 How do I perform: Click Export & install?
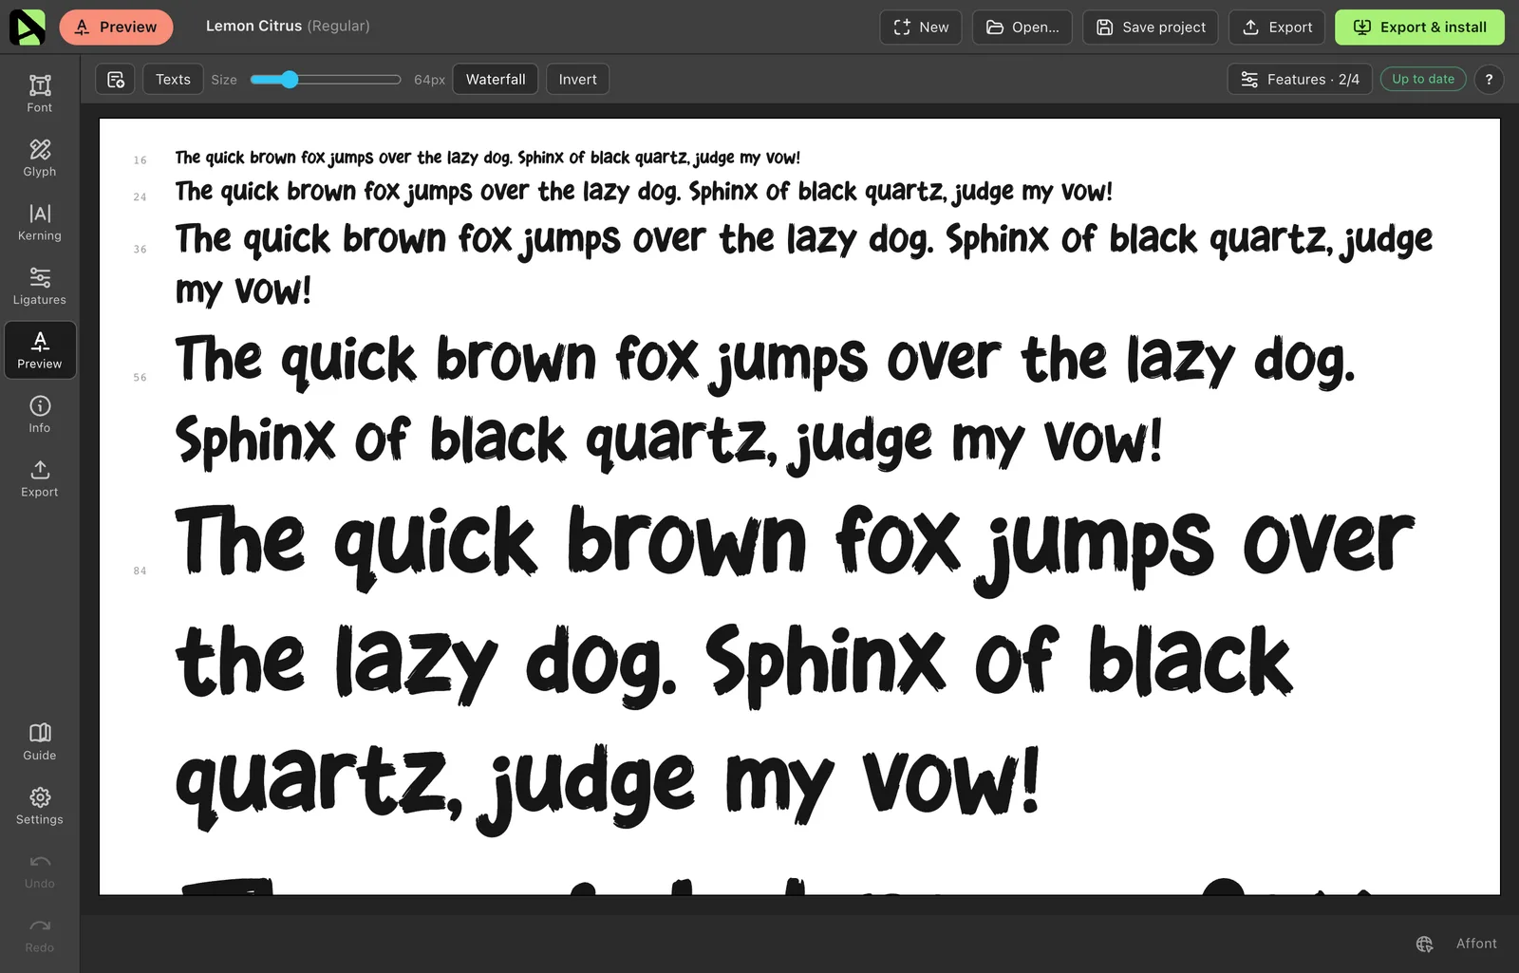tap(1419, 28)
